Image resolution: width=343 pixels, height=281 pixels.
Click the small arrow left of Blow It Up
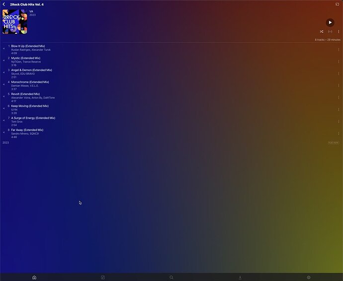(3, 49)
